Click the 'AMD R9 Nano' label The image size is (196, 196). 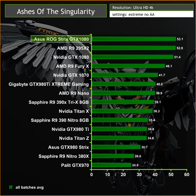tap(74, 93)
